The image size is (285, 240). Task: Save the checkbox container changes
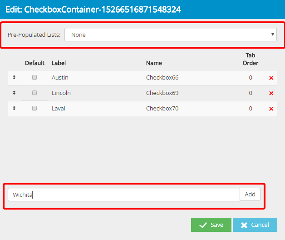(x=211, y=225)
